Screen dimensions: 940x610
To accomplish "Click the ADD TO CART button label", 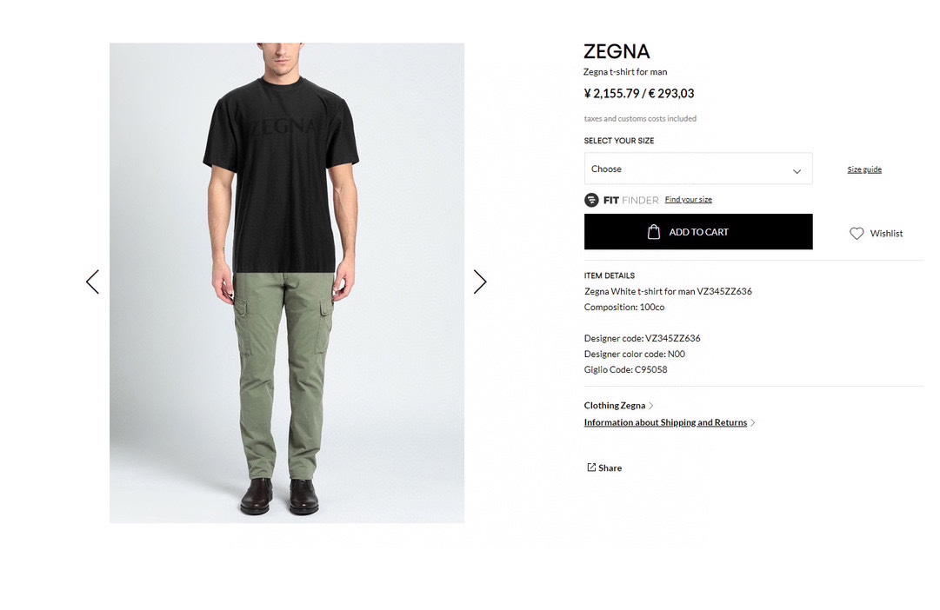I will [698, 232].
